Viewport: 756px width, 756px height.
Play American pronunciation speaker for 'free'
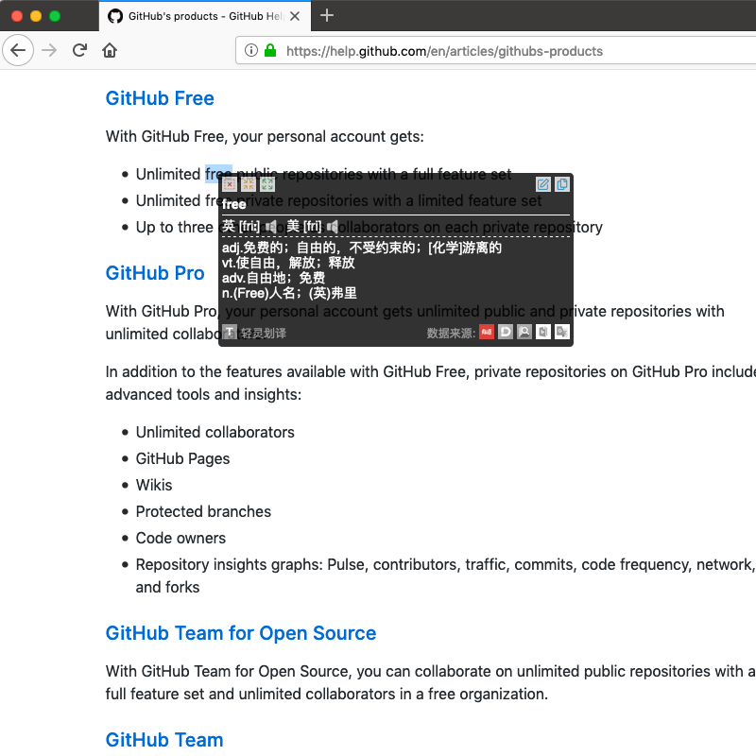tap(333, 226)
